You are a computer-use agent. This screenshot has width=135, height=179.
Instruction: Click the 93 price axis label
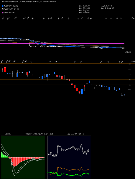click(130, 64)
